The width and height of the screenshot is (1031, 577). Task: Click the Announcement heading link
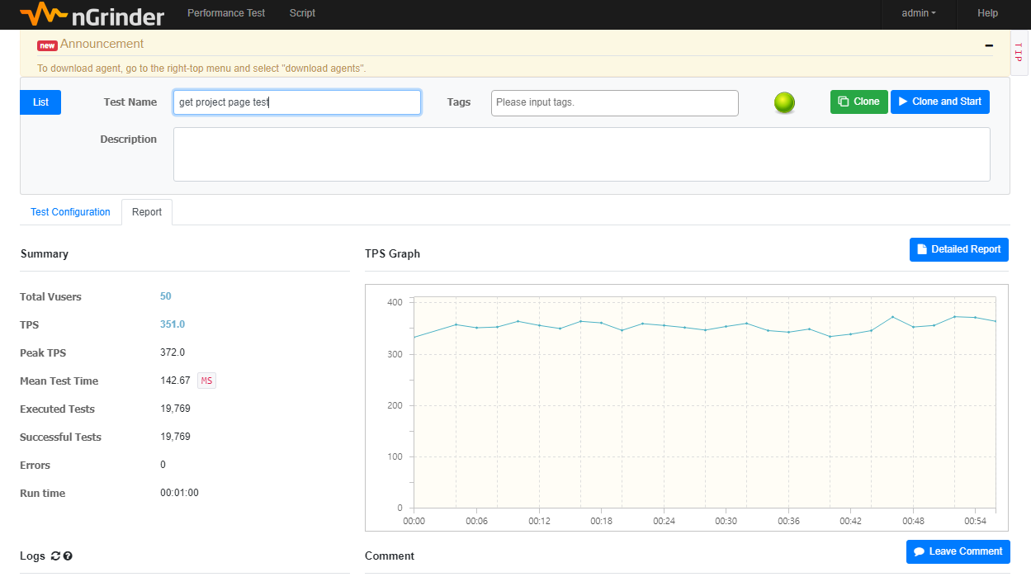[102, 44]
